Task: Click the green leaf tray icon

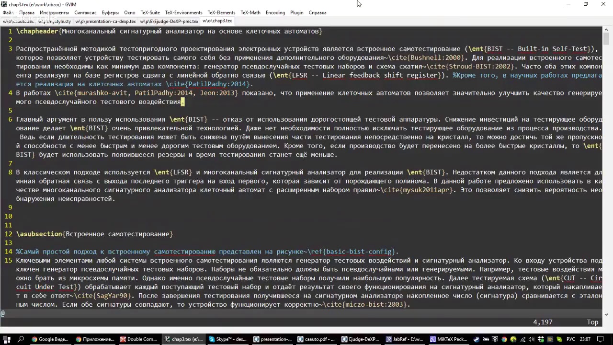Action: 559,339
